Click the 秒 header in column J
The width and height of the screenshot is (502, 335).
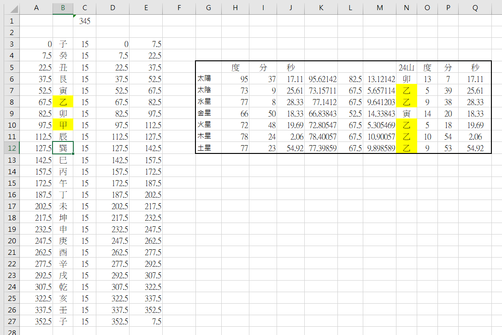click(x=290, y=67)
